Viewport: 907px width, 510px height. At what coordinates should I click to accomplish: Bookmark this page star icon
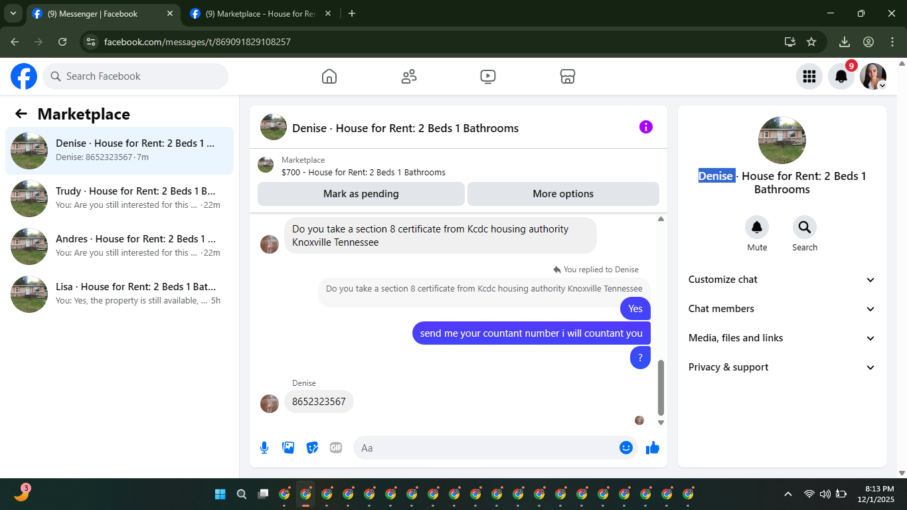click(811, 42)
